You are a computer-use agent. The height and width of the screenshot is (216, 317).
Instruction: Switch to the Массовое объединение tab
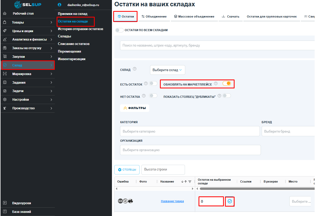[x=194, y=16]
